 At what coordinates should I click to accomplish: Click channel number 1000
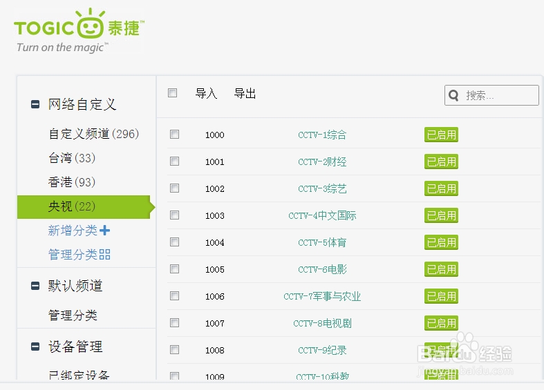coord(215,135)
